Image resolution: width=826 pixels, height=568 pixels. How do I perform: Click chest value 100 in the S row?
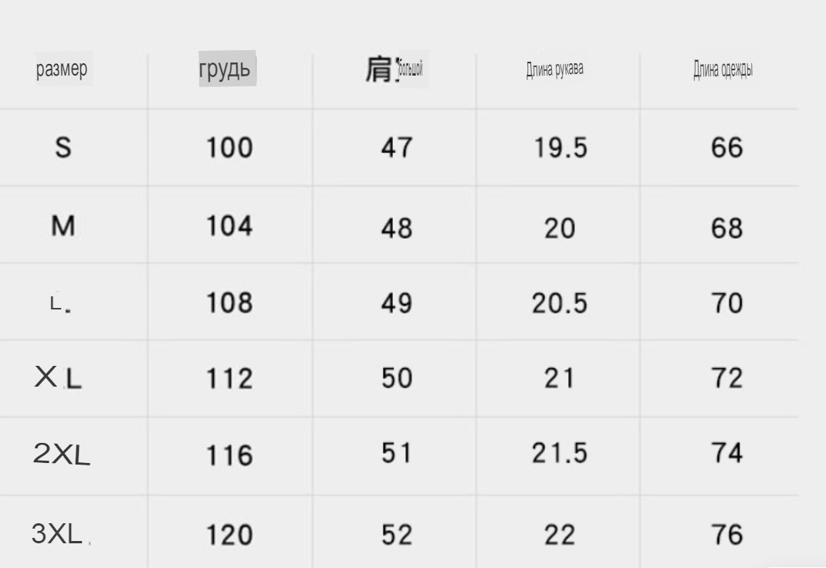[x=229, y=147]
